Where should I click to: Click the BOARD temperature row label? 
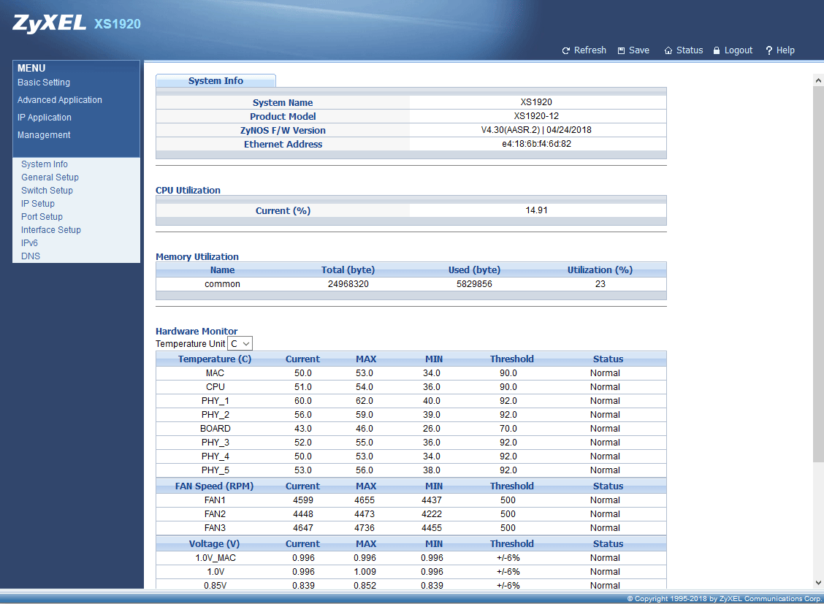[x=215, y=429]
